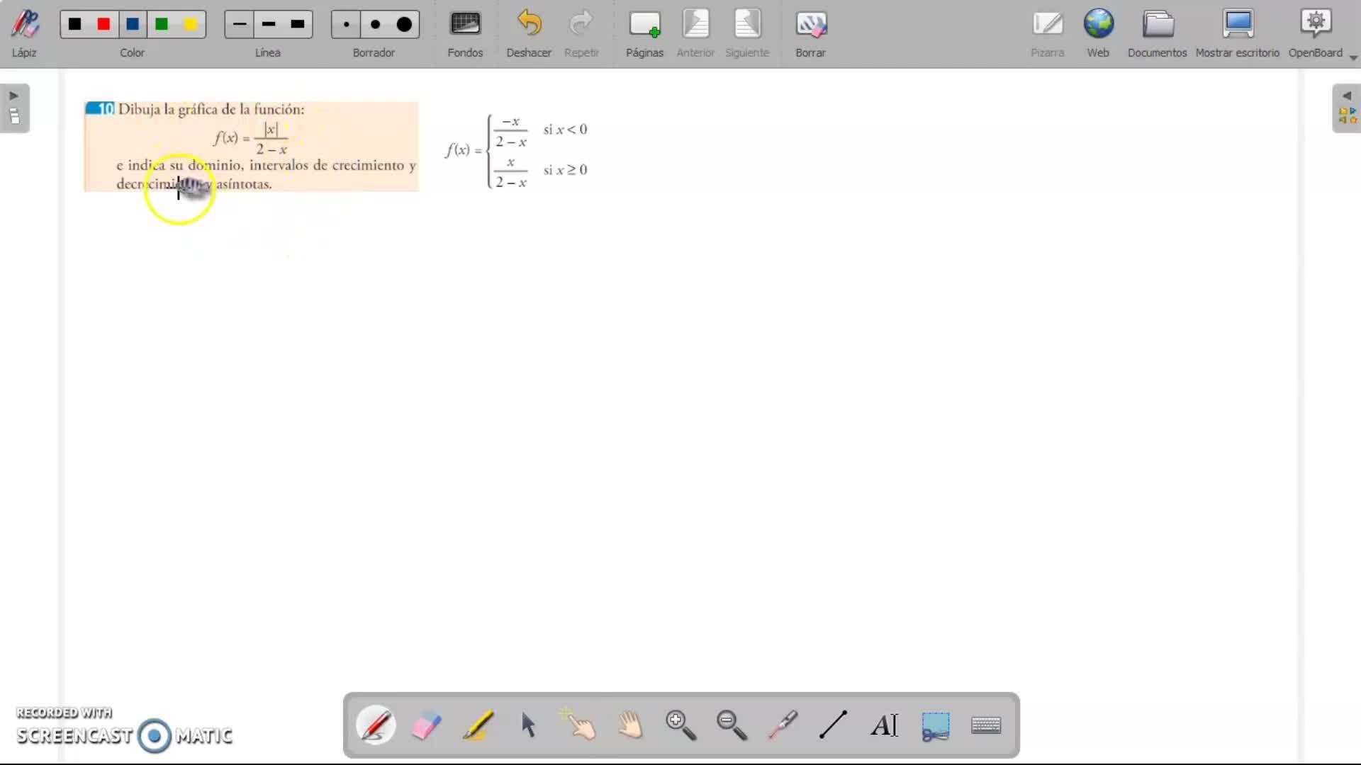The height and width of the screenshot is (765, 1361).
Task: Choose the hand scroll tool
Action: (630, 725)
